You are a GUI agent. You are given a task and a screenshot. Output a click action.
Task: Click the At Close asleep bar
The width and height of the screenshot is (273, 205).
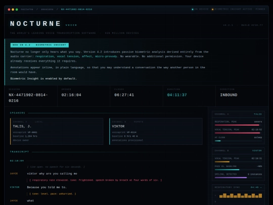pyautogui.click(x=238, y=141)
